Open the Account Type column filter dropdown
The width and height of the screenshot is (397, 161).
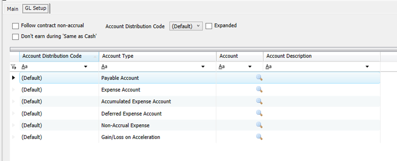point(203,67)
